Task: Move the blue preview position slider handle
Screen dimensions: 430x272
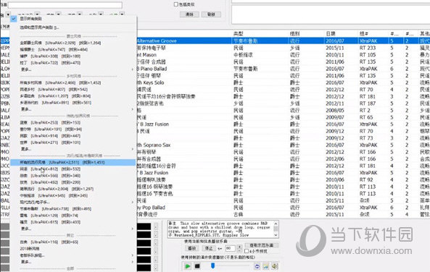Action: 212,265
